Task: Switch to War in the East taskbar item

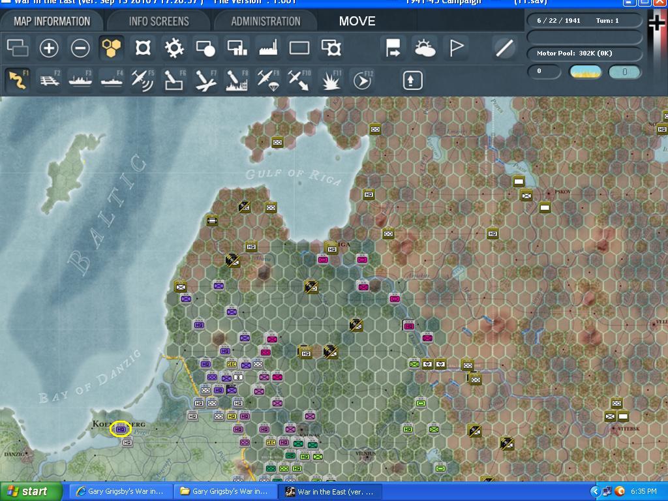Action: coord(329,492)
